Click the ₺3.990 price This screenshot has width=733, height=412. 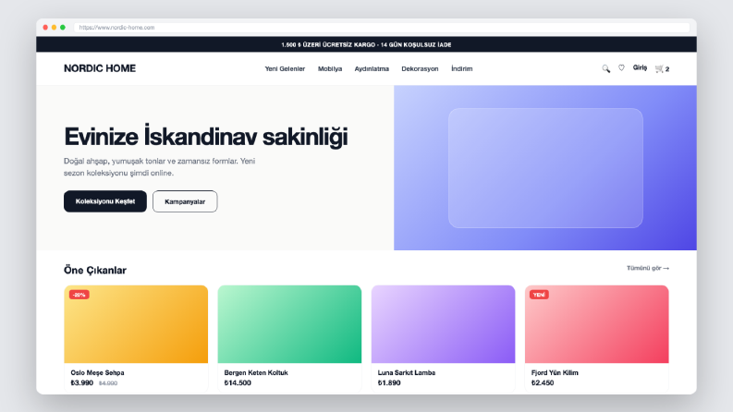pyautogui.click(x=82, y=383)
